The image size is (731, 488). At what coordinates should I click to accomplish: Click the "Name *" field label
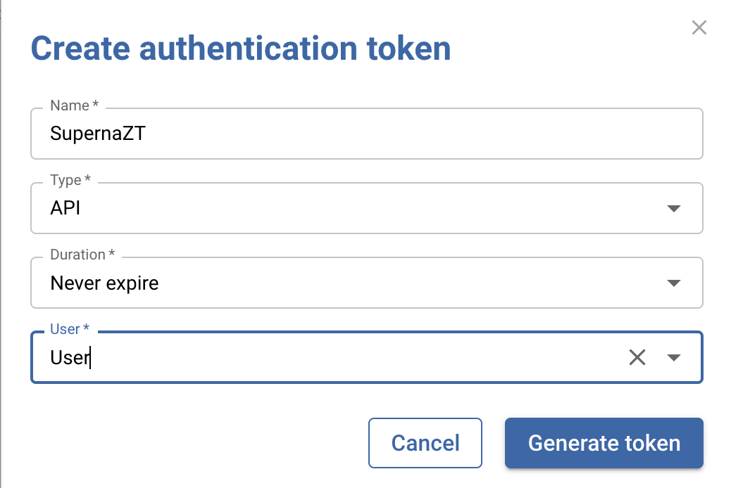[74, 105]
